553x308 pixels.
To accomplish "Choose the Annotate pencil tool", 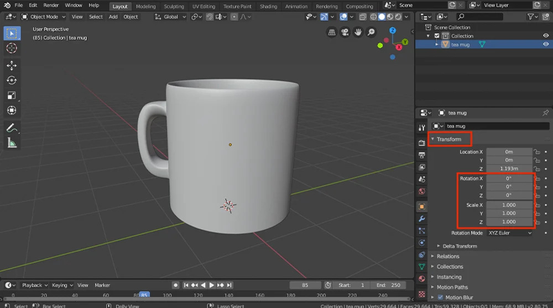I will tap(11, 128).
